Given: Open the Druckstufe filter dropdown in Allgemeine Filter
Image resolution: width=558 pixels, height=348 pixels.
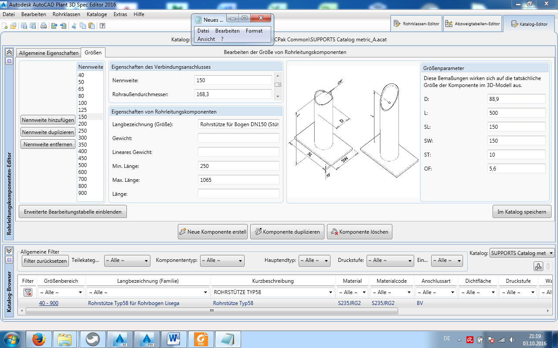Looking at the screenshot, I should coord(390,260).
